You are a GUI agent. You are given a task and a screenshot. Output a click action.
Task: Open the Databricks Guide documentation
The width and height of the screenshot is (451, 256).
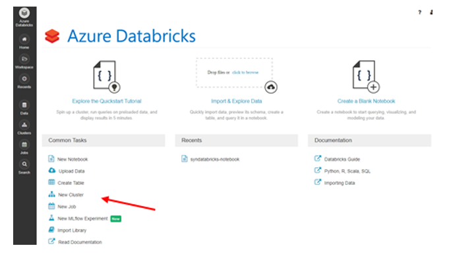pyautogui.click(x=342, y=159)
